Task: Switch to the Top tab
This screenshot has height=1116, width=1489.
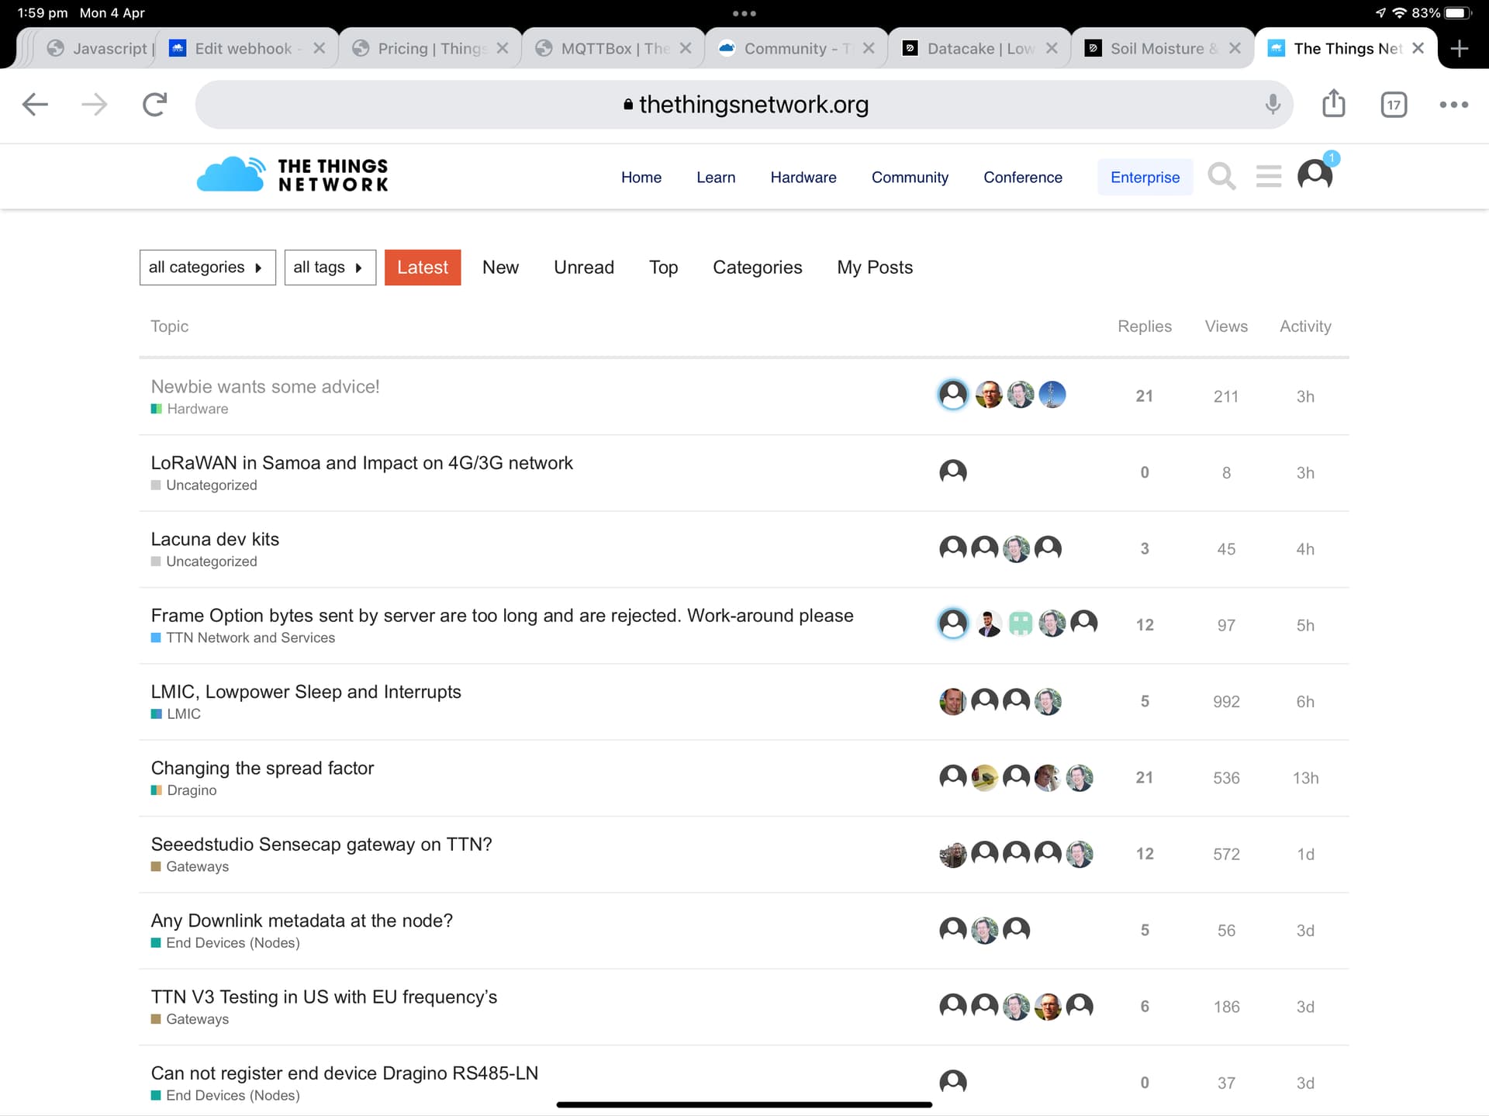Action: click(x=663, y=268)
